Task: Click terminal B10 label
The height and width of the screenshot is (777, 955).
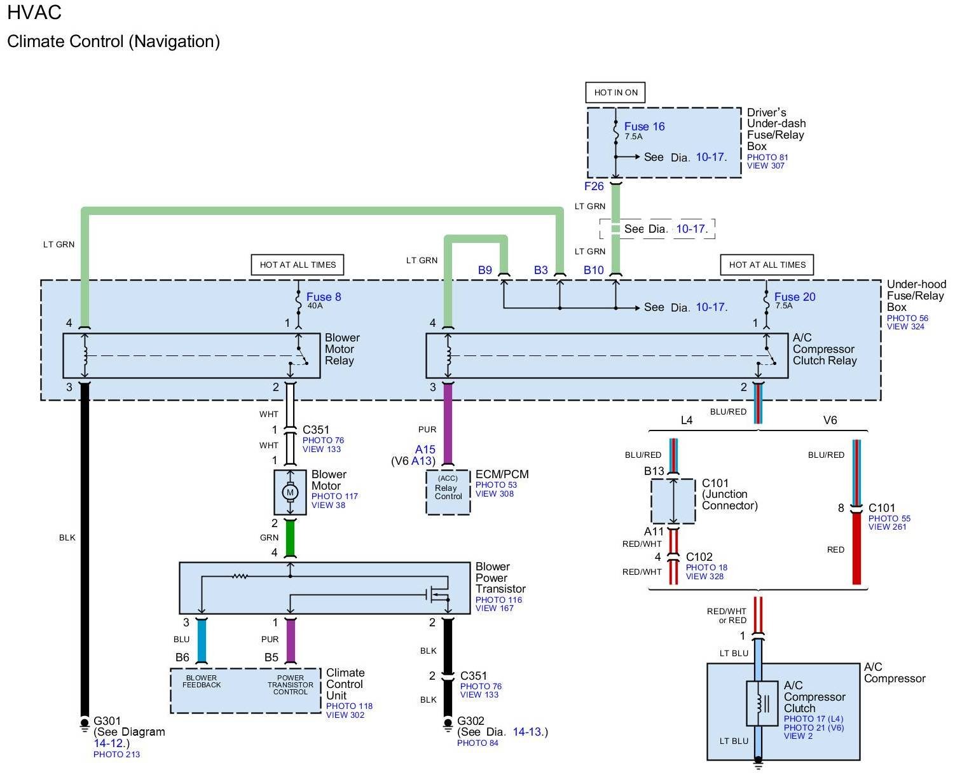Action: [594, 270]
